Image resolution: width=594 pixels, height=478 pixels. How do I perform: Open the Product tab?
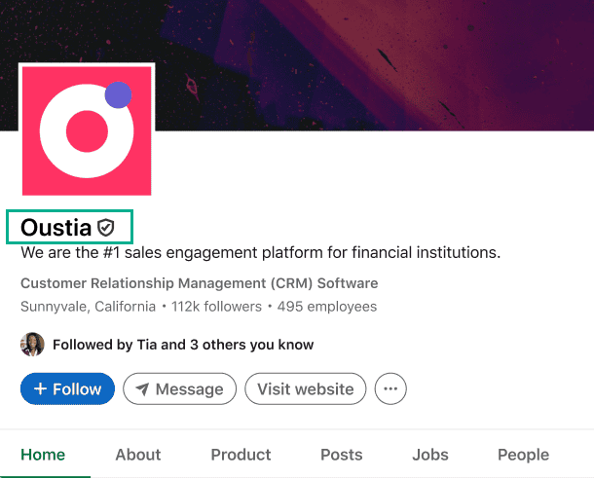pyautogui.click(x=241, y=455)
